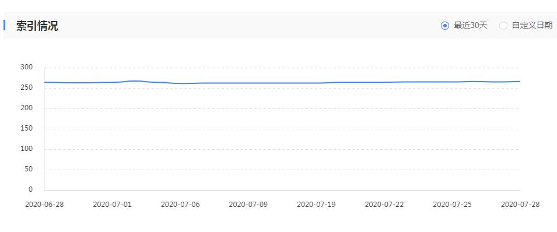Click the 2020-07-28 date label
The image size is (557, 232).
tap(520, 205)
